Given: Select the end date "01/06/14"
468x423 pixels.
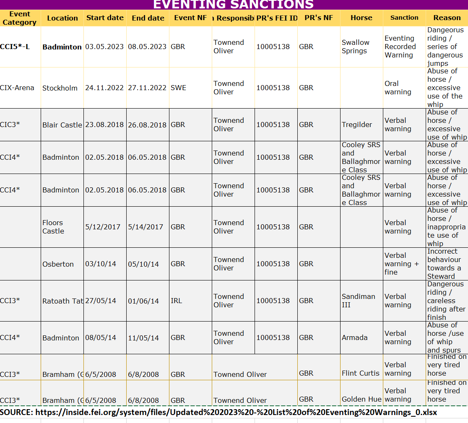Looking at the screenshot, I should (148, 301).
